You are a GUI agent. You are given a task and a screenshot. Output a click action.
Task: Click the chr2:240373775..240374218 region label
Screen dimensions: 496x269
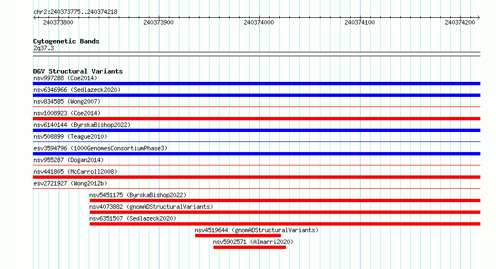pos(75,12)
